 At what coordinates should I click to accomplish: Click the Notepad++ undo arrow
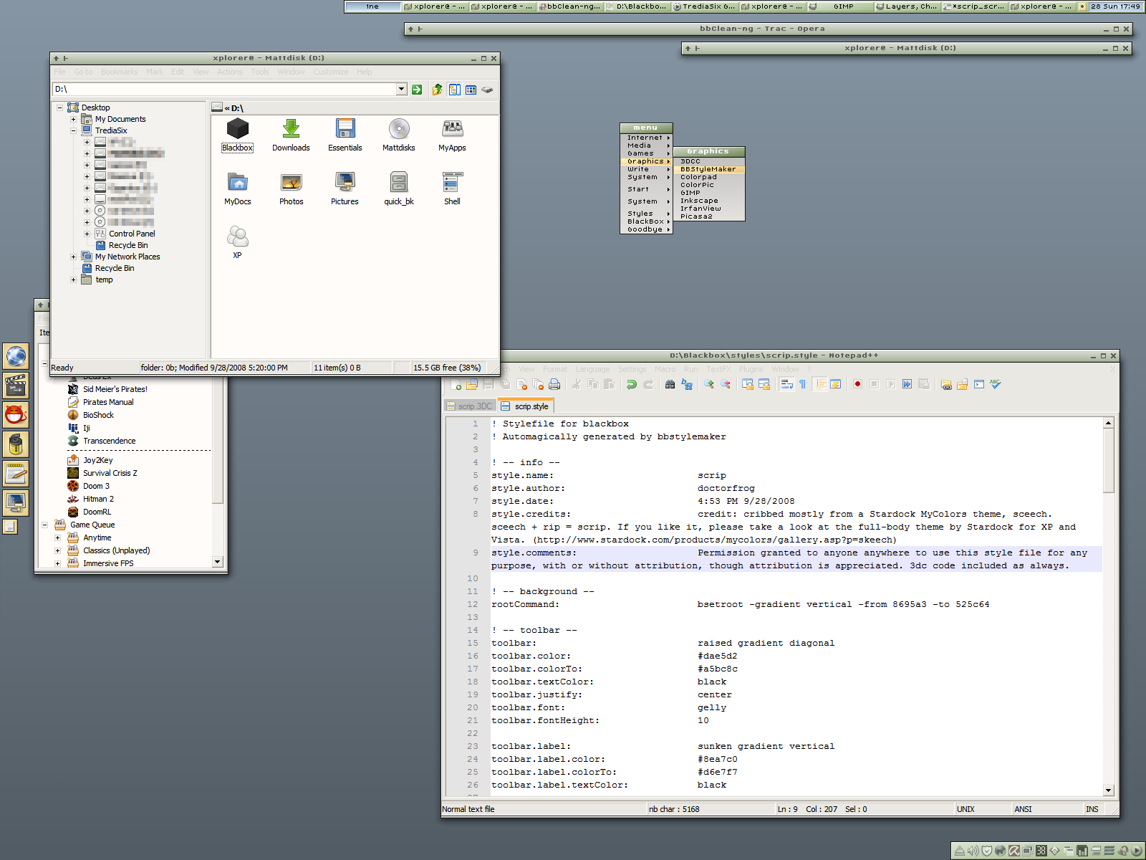[632, 384]
